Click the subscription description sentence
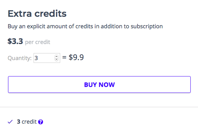Screen dimensions: 198x139 click(x=85, y=27)
